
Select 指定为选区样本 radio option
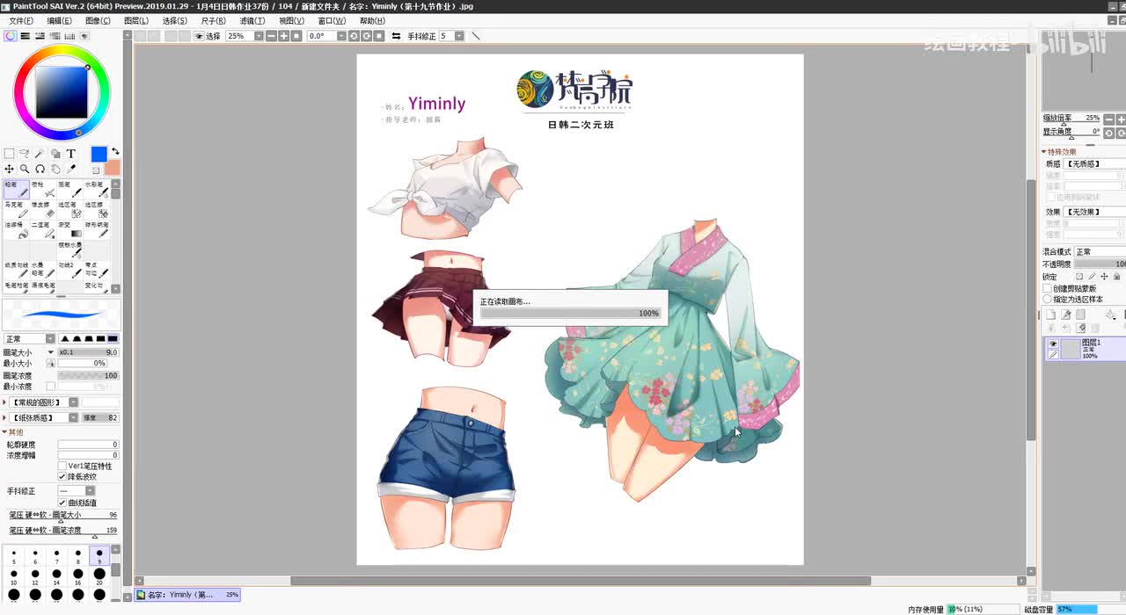click(x=1048, y=299)
